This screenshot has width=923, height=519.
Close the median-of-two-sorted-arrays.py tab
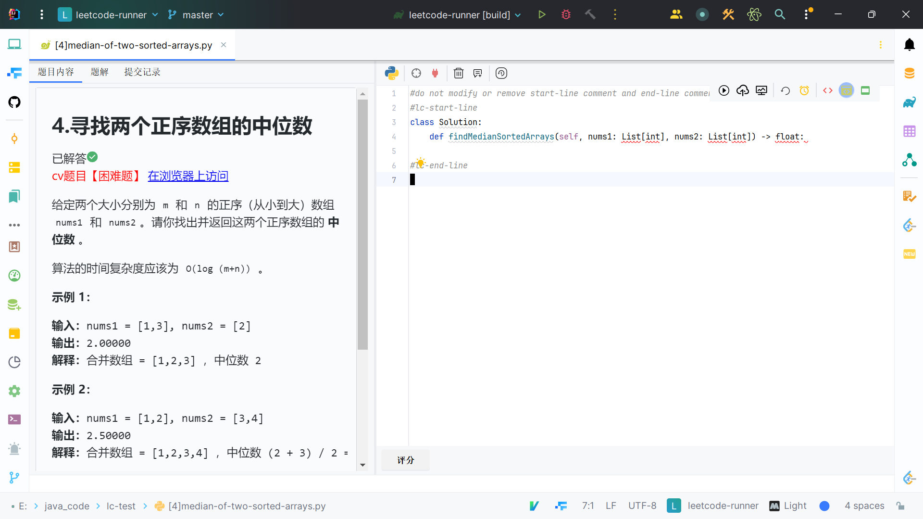[224, 45]
